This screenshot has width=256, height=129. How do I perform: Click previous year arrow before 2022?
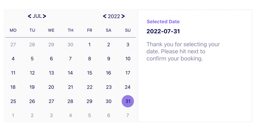[105, 16]
